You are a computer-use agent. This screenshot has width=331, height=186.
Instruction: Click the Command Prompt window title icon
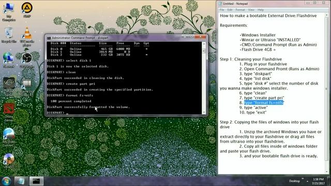click(49, 38)
